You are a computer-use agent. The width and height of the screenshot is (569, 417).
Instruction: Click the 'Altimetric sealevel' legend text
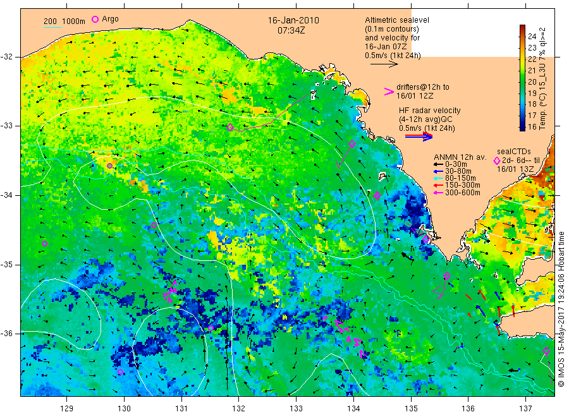[x=397, y=20]
